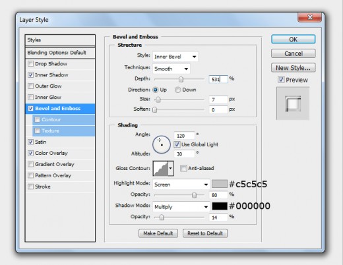Open the Technique dropdown showing Smooth
The width and height of the screenshot is (343, 265).
[171, 69]
